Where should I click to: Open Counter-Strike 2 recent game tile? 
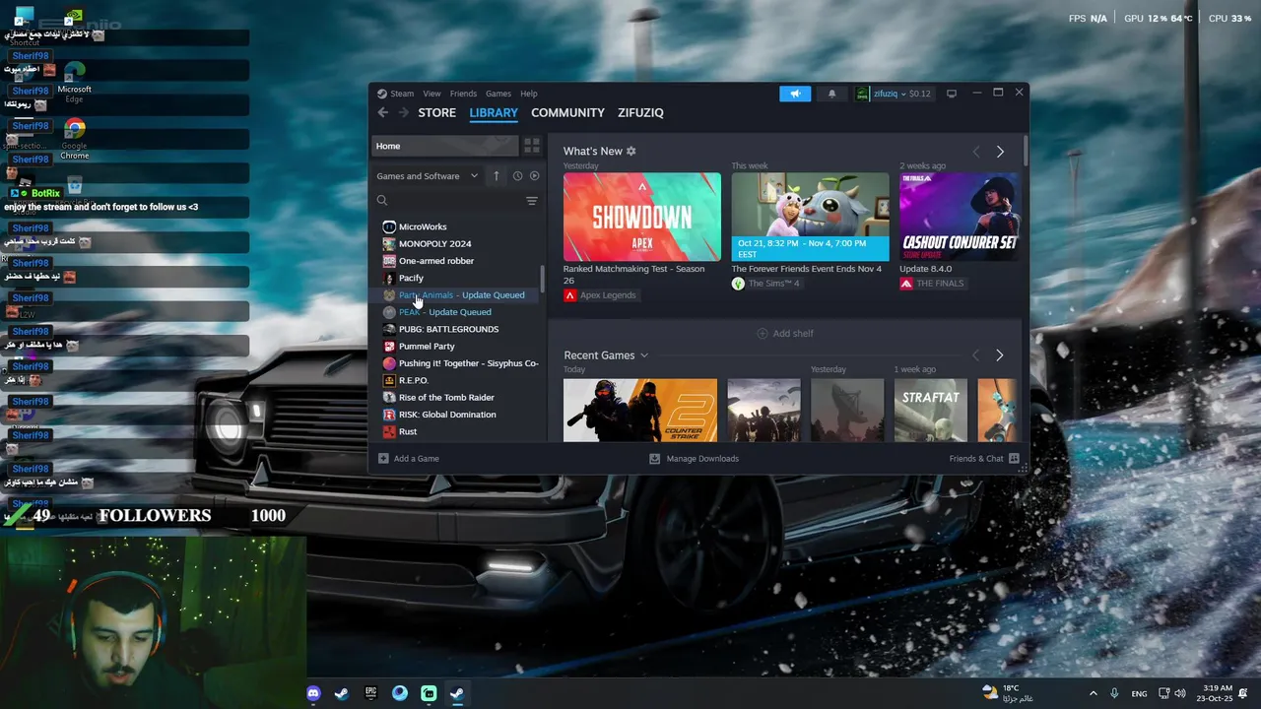(640, 410)
